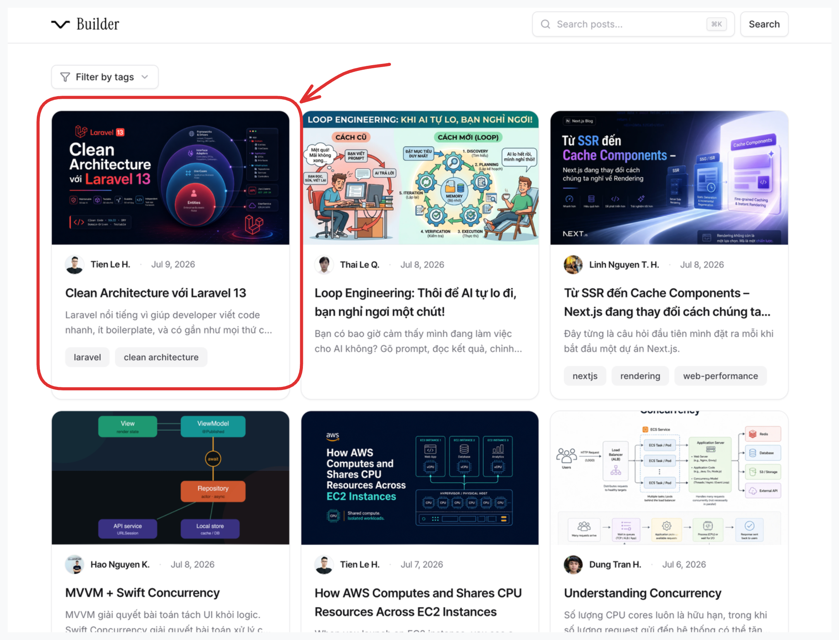
Task: Open the Loop Engineering cover image
Action: (x=420, y=178)
